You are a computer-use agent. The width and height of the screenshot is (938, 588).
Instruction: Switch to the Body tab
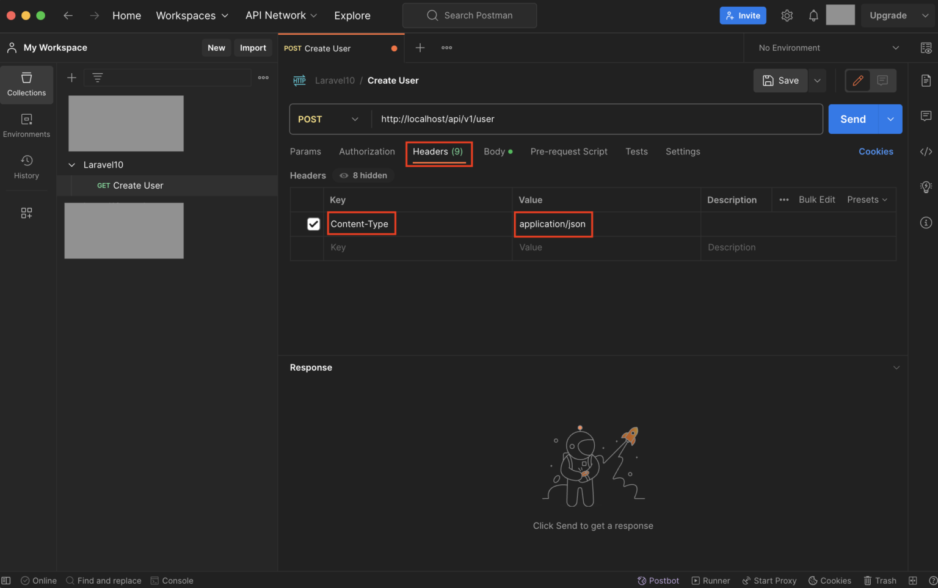(x=493, y=151)
